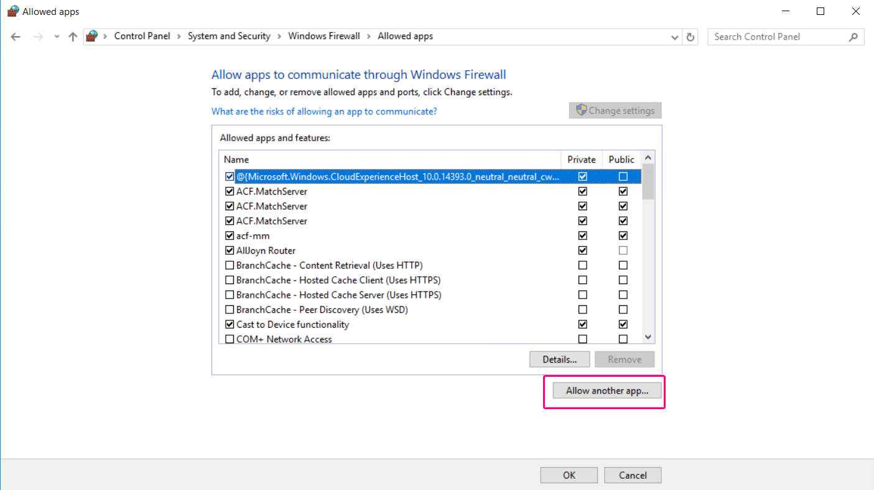Select COM+ Network Access row text
Viewport: 874px width, 490px height.
(x=284, y=340)
